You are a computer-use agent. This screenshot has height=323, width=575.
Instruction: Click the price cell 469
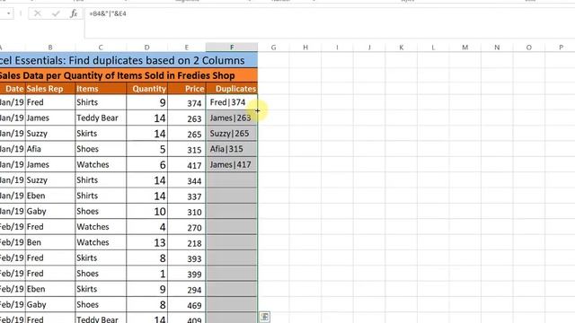pyautogui.click(x=187, y=305)
